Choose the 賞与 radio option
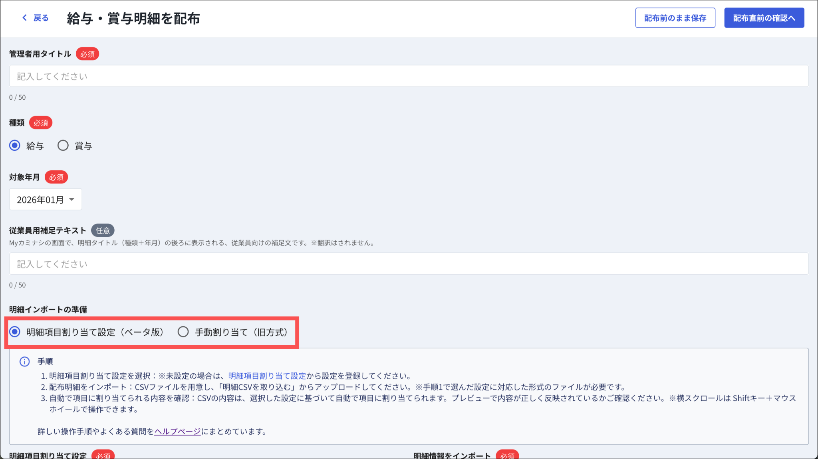818x459 pixels. coord(63,146)
